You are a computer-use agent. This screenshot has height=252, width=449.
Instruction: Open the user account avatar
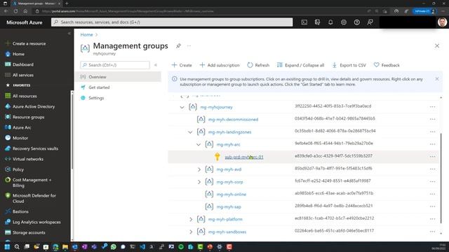pyautogui.click(x=442, y=22)
